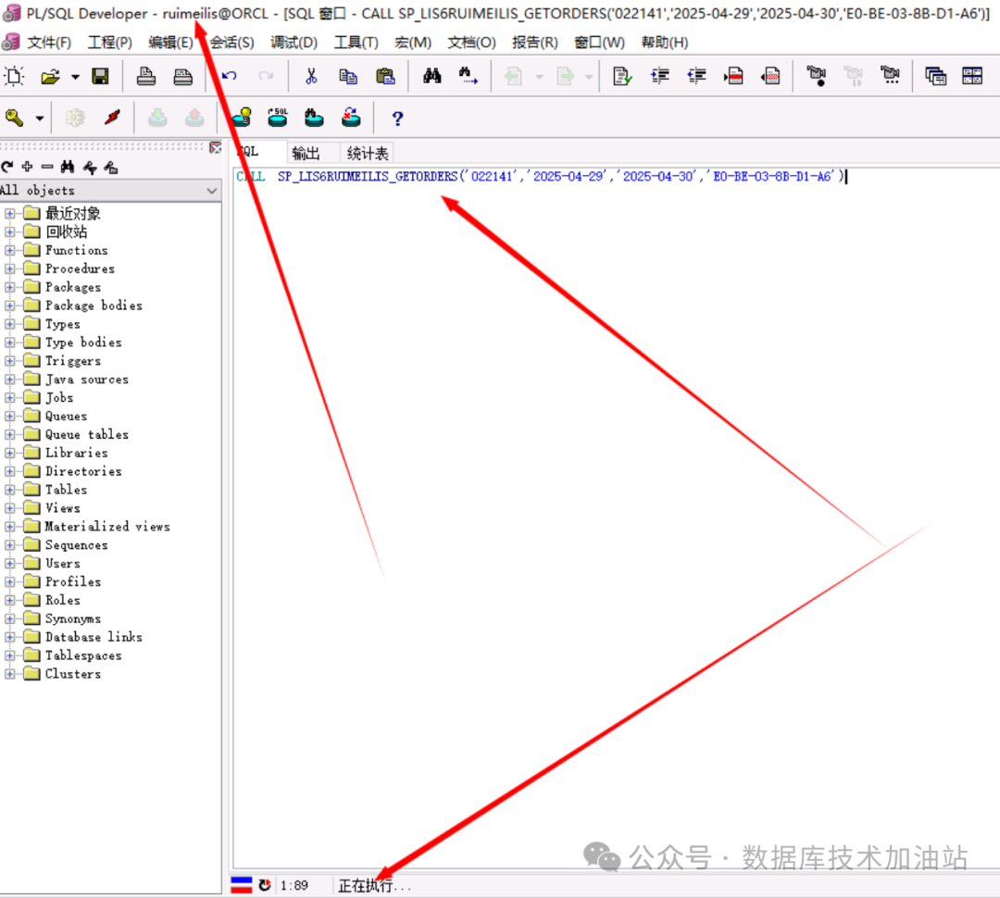Create a new file with the New icon
The width and height of the screenshot is (1000, 898).
[x=14, y=77]
